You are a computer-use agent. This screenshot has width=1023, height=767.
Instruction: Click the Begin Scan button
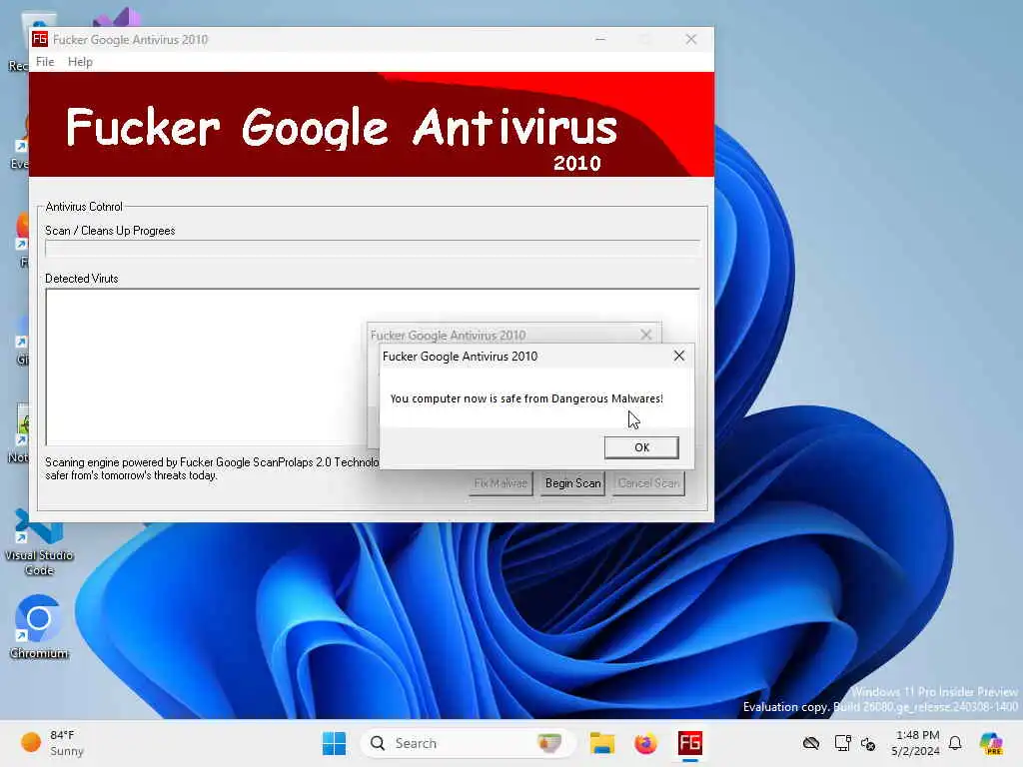pyautogui.click(x=572, y=483)
